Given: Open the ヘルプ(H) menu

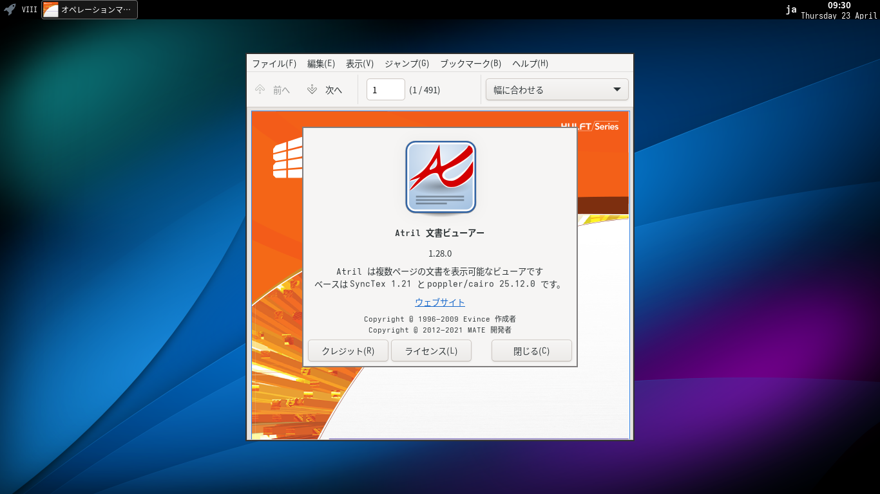Looking at the screenshot, I should tap(530, 64).
